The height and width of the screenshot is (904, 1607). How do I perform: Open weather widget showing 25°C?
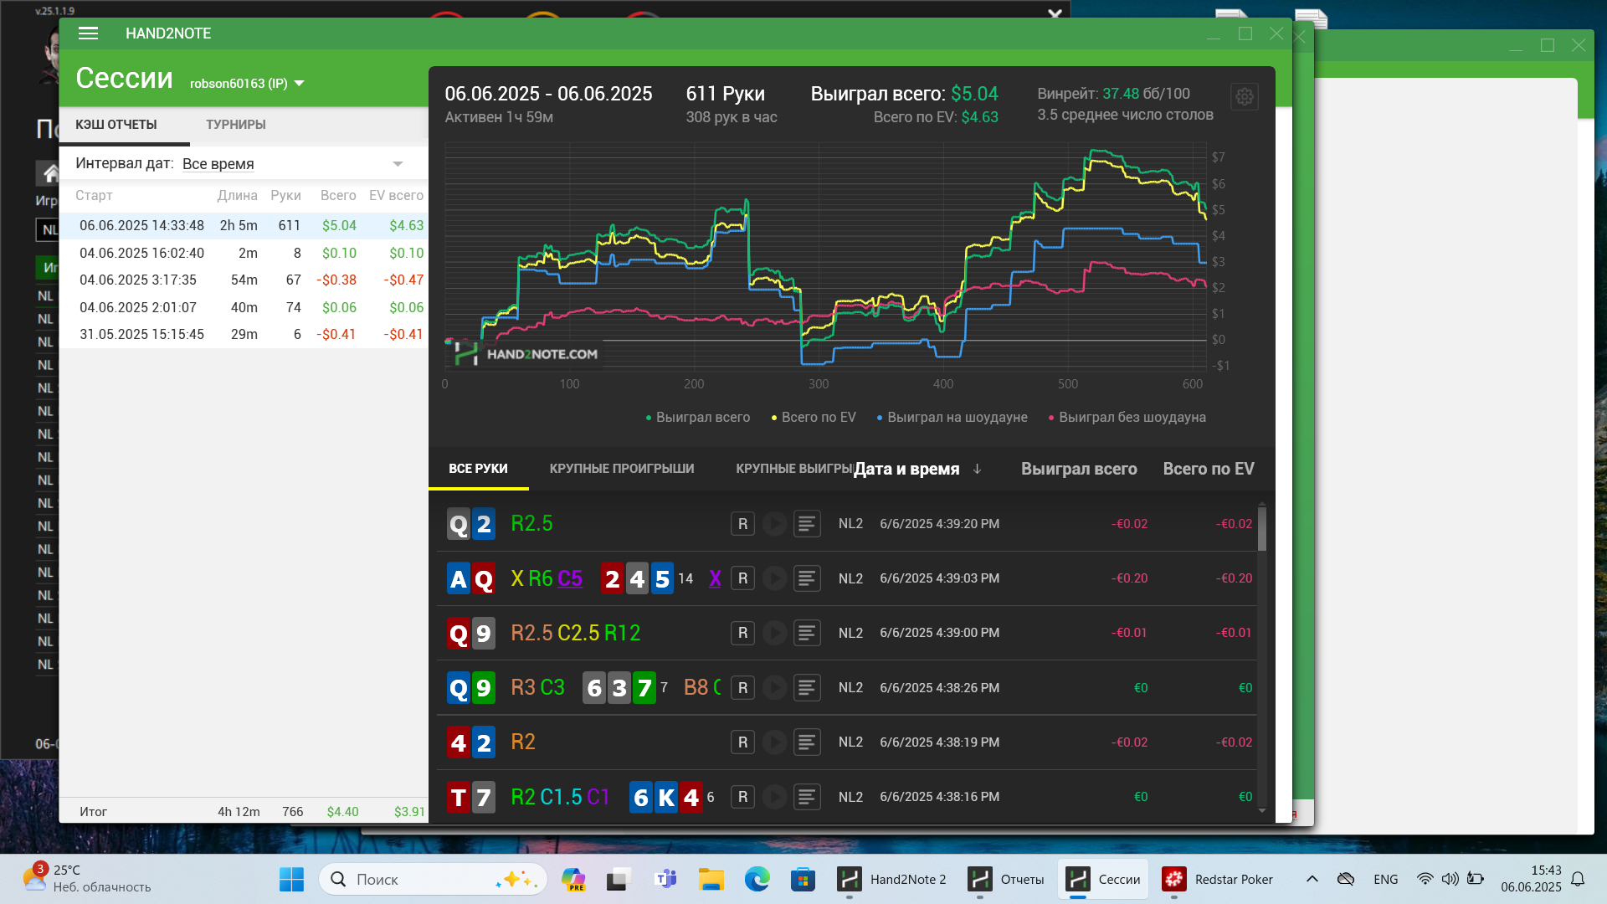87,879
